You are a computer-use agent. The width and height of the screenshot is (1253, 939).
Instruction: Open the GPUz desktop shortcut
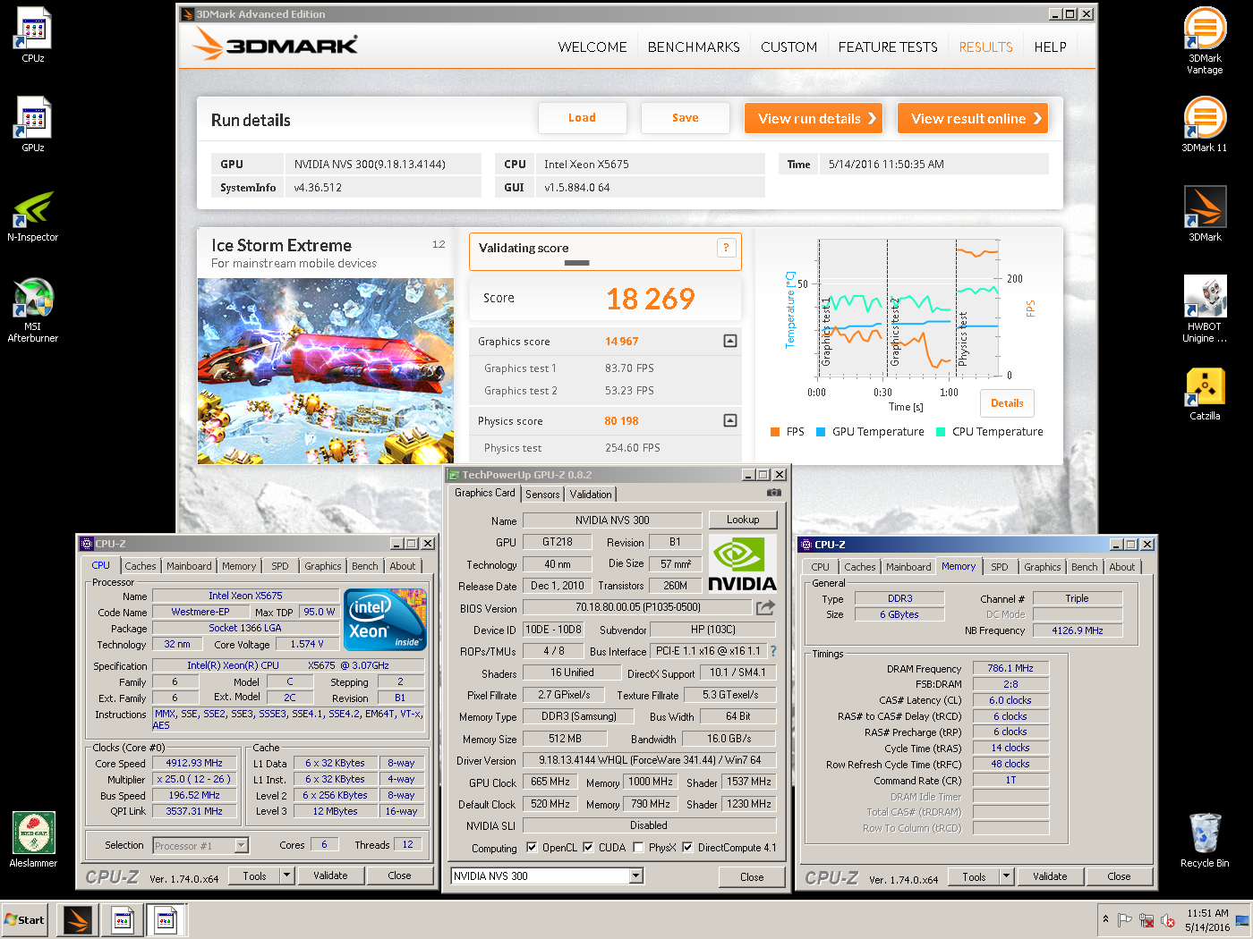33,123
